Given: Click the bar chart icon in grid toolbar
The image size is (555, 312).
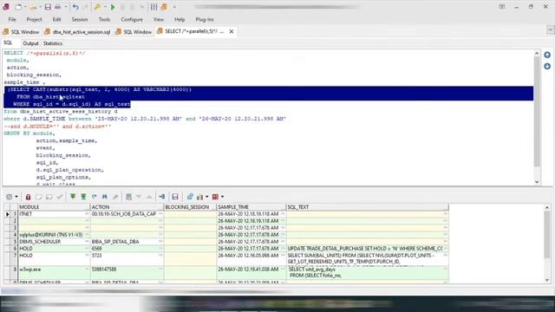Looking at the screenshot, I should pyautogui.click(x=200, y=197).
